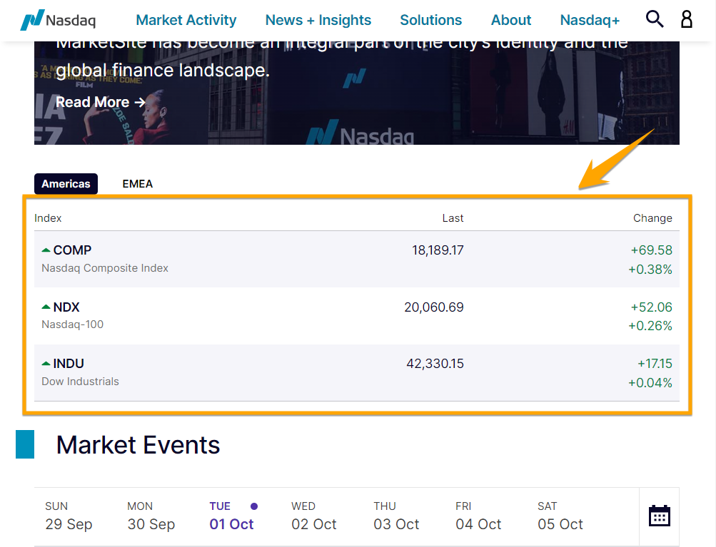Open the News + Insights menu
Image resolution: width=716 pixels, height=547 pixels.
click(318, 20)
